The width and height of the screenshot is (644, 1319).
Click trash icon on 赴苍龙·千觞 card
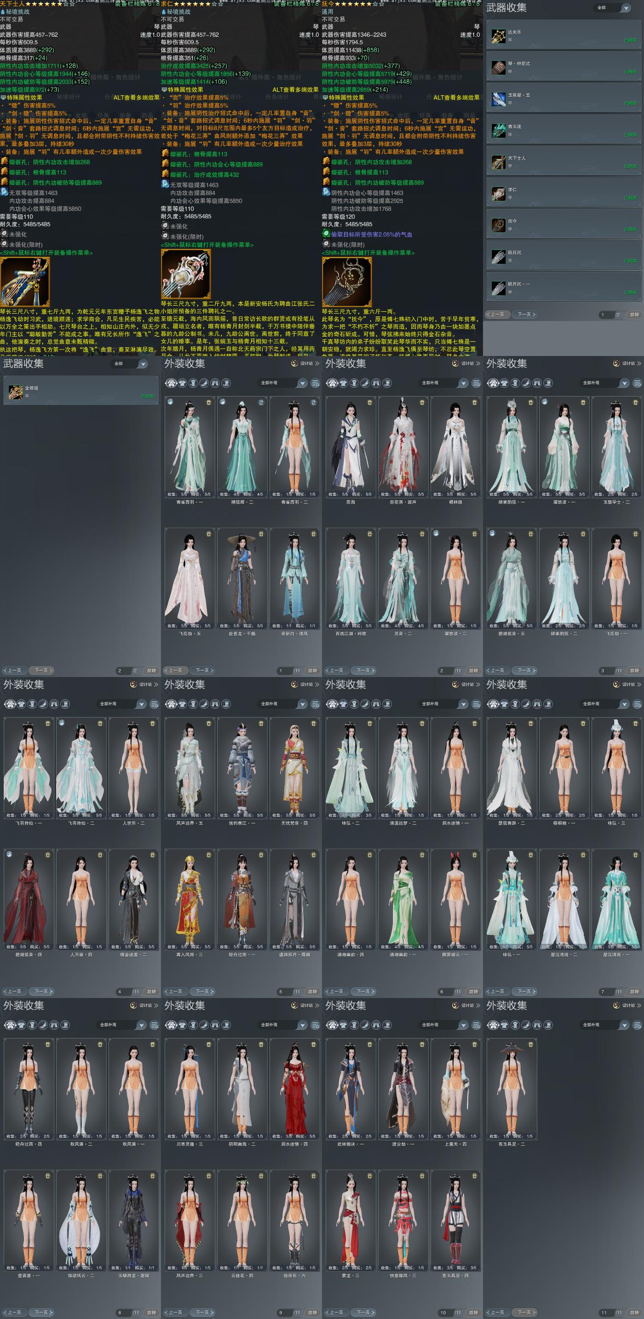[x=261, y=534]
